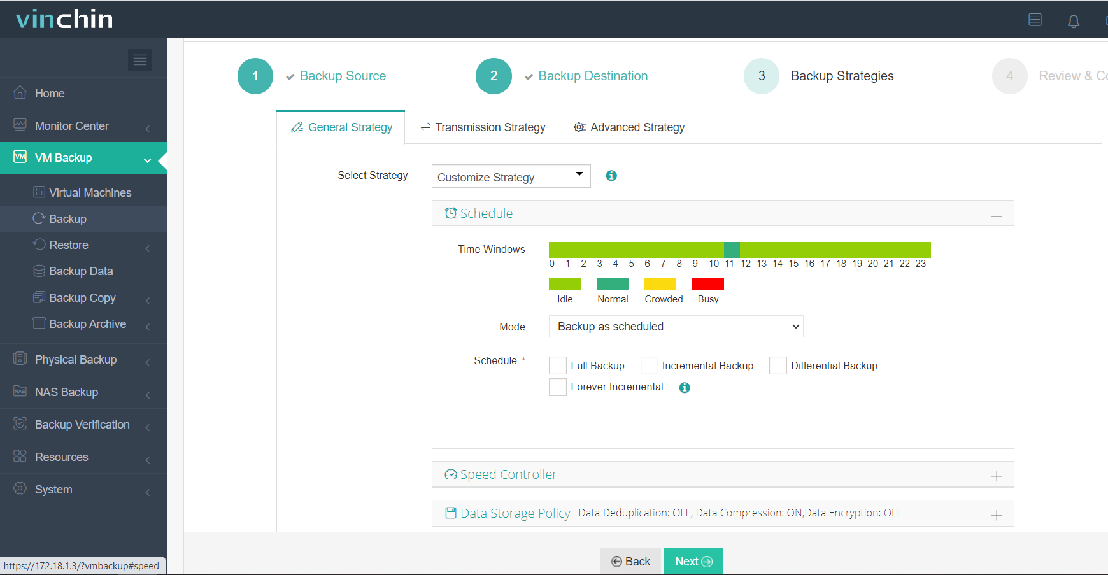Toggle the sidebar hamburger menu
Screen dimensions: 1108x575
(x=140, y=60)
